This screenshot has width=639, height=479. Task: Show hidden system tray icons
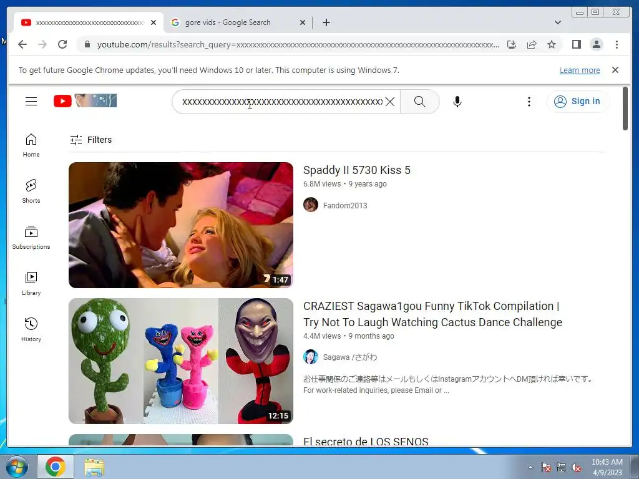pos(530,467)
